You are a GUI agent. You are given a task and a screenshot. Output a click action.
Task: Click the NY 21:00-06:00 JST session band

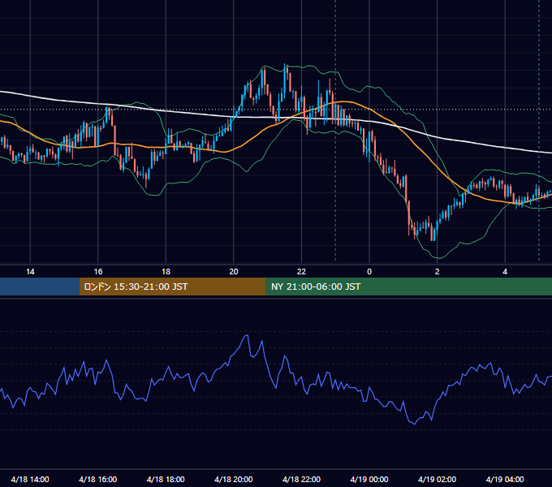(x=408, y=287)
